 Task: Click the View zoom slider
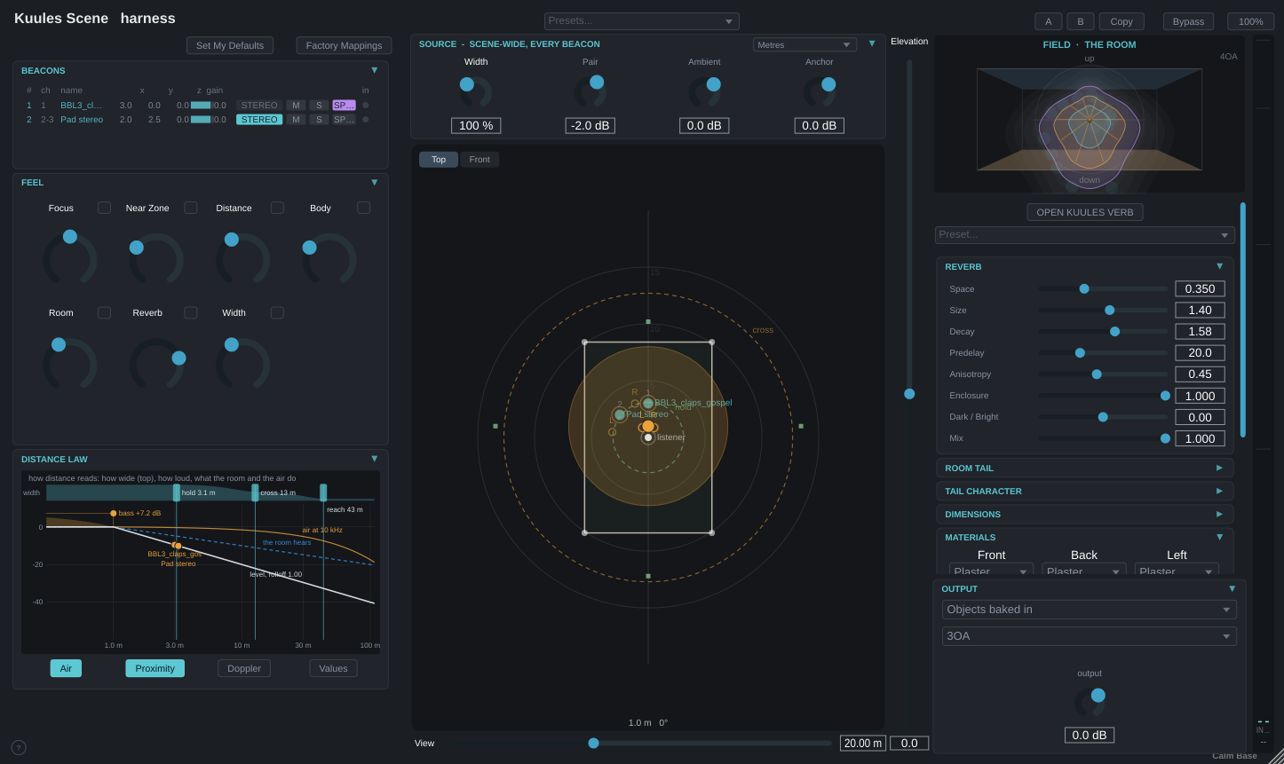pos(710,744)
